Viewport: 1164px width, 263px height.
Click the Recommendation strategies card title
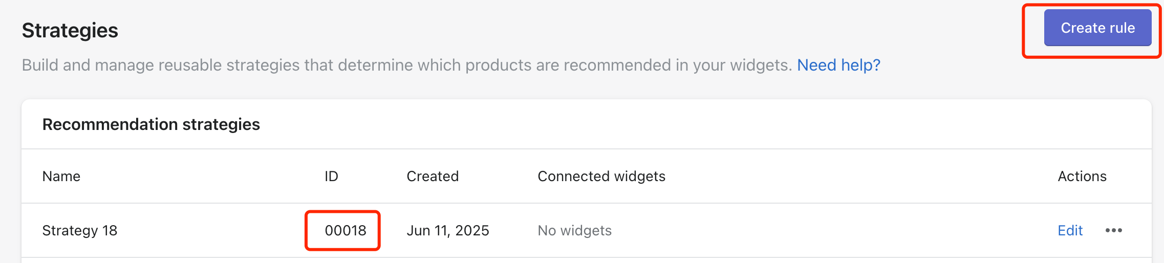(151, 124)
